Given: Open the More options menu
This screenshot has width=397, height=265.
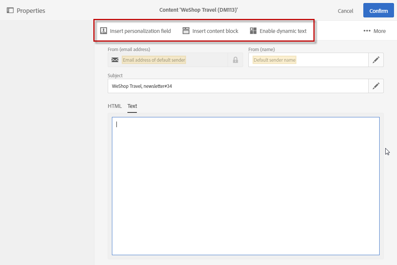Looking at the screenshot, I should point(374,31).
